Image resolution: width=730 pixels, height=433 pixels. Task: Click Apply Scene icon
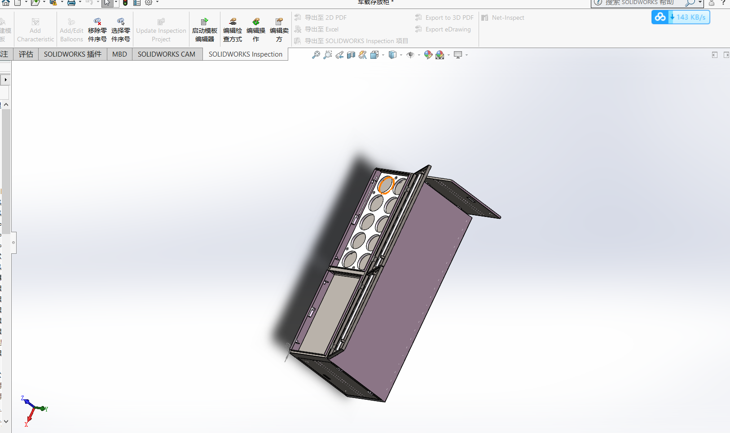pos(440,55)
